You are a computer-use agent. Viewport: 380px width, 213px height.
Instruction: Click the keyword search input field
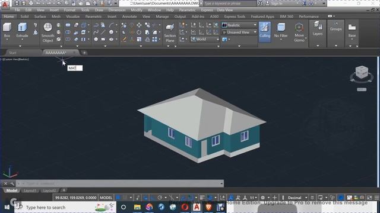click(x=230, y=4)
